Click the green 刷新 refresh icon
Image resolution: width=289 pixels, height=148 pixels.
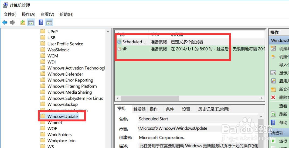tap(273, 114)
